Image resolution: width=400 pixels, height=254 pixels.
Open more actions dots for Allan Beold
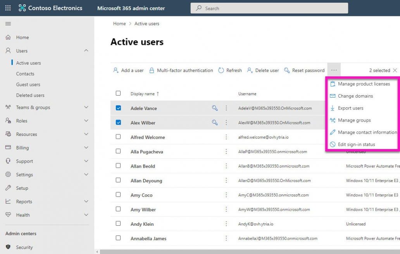tap(226, 166)
